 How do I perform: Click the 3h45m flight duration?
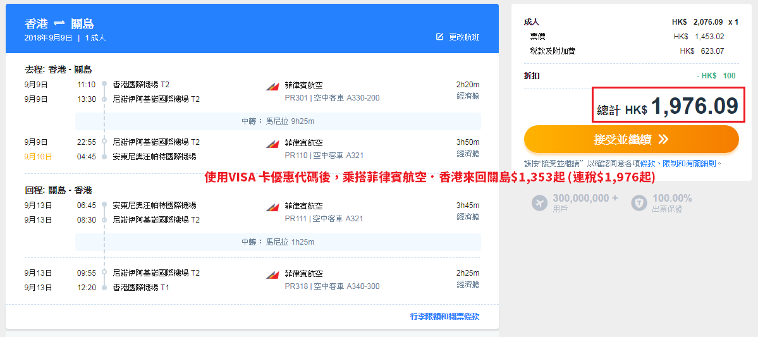point(468,205)
